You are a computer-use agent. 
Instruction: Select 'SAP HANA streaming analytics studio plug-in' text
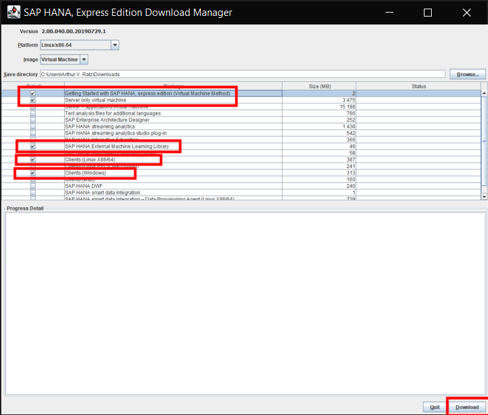116,133
